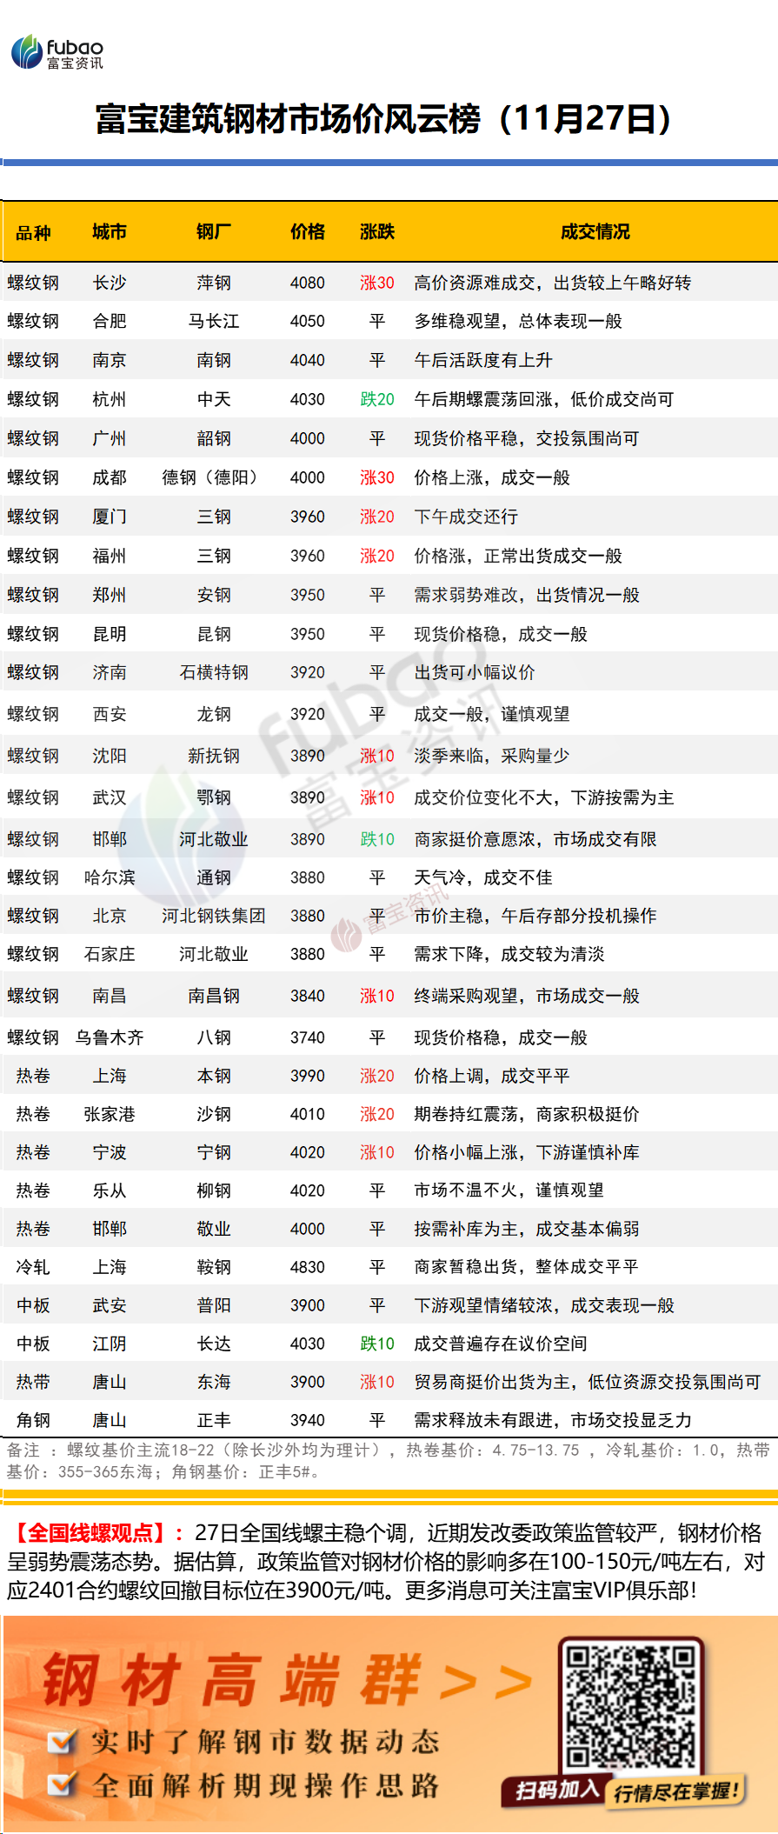778x1834 pixels.
Task: Click the 行情尽在掌握 banner tag
Action: pyautogui.click(x=676, y=1791)
